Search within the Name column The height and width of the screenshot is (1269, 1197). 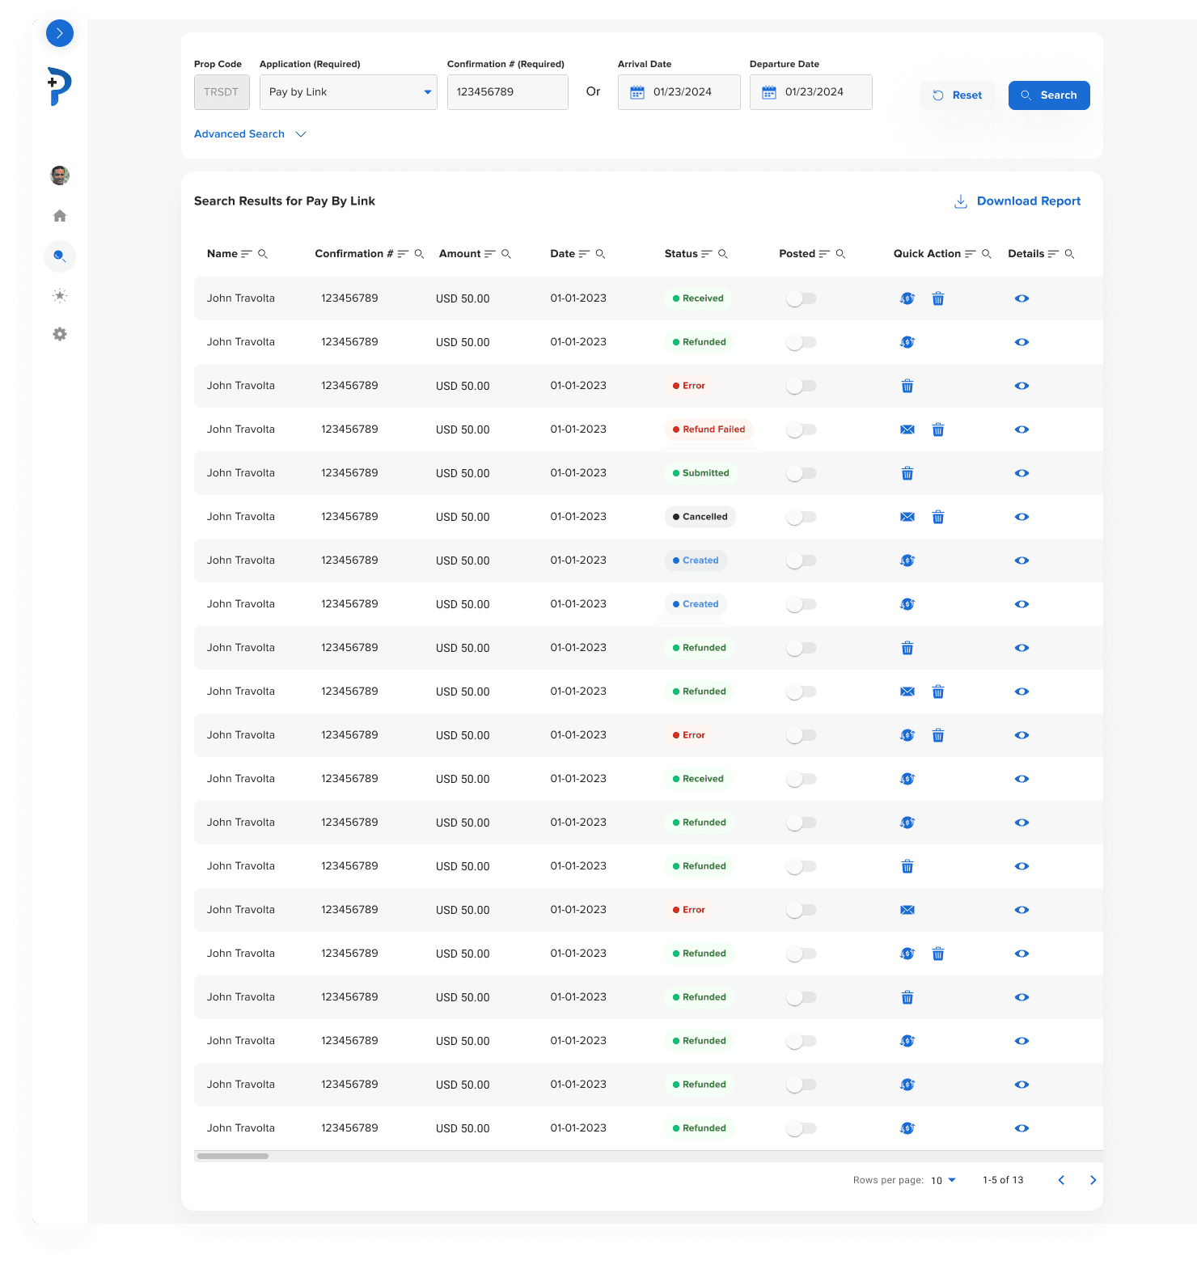(x=263, y=254)
